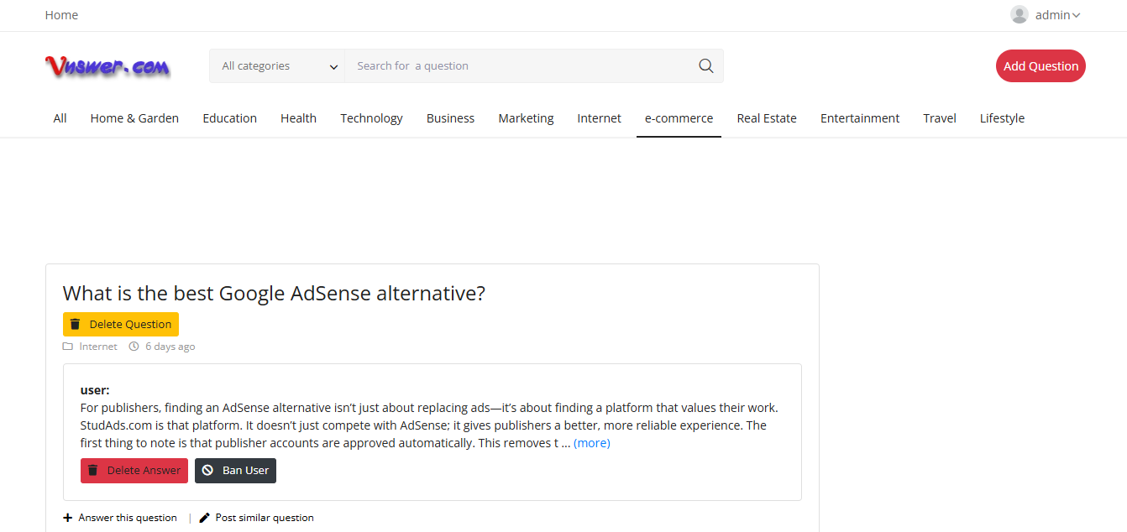1127x532 pixels.
Task: Click the Ban User button
Action: (235, 471)
